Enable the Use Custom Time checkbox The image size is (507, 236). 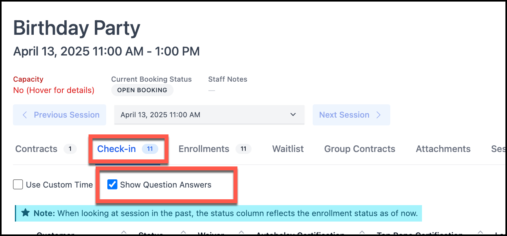pyautogui.click(x=18, y=185)
